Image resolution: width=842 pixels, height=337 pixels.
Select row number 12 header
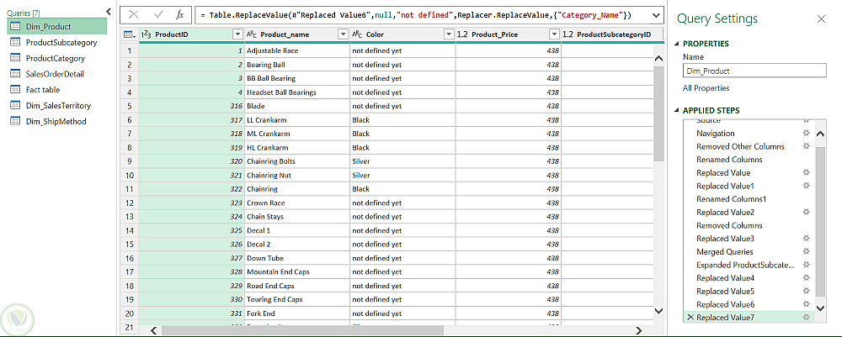[129, 203]
